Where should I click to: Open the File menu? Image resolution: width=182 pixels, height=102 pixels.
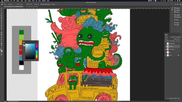(11, 1)
